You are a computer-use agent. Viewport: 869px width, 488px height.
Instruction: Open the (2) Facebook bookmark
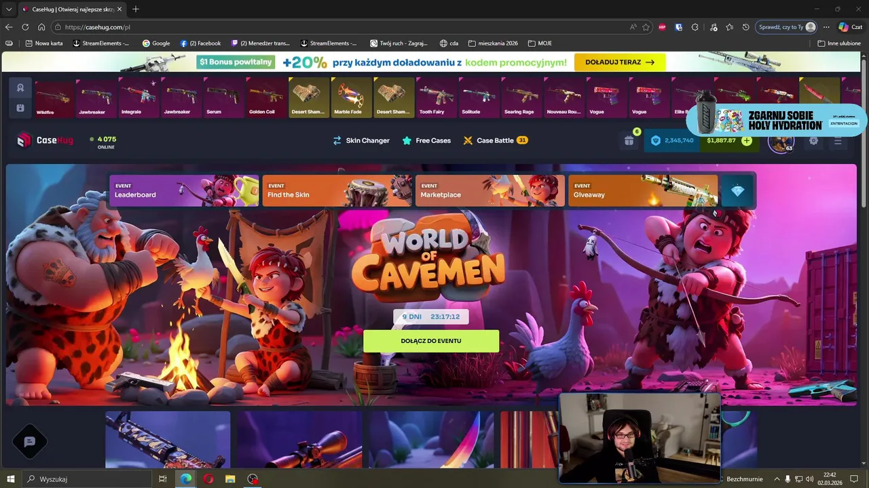(200, 43)
